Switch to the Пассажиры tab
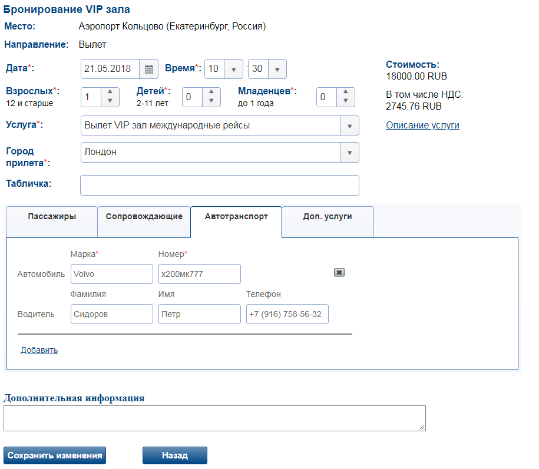 [x=52, y=217]
